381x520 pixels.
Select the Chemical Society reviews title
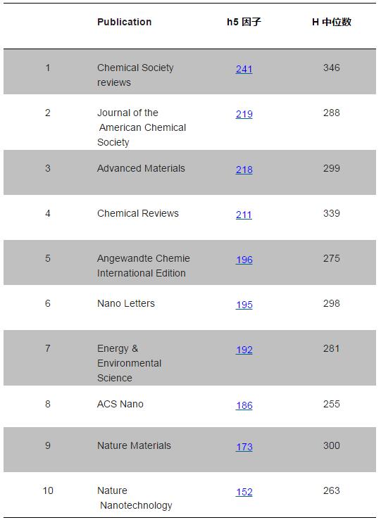click(x=135, y=75)
